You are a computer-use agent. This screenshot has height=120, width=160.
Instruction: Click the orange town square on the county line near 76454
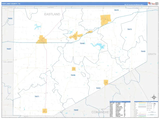click(x=106, y=82)
